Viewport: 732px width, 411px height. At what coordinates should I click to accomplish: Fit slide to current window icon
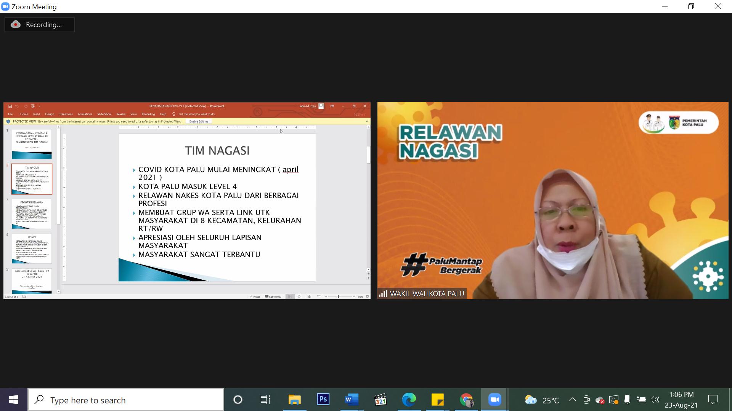point(368,296)
